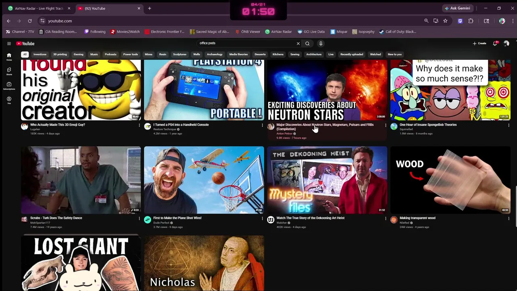The image size is (517, 291).
Task: Select the Gaming filter chip
Action: [x=78, y=54]
